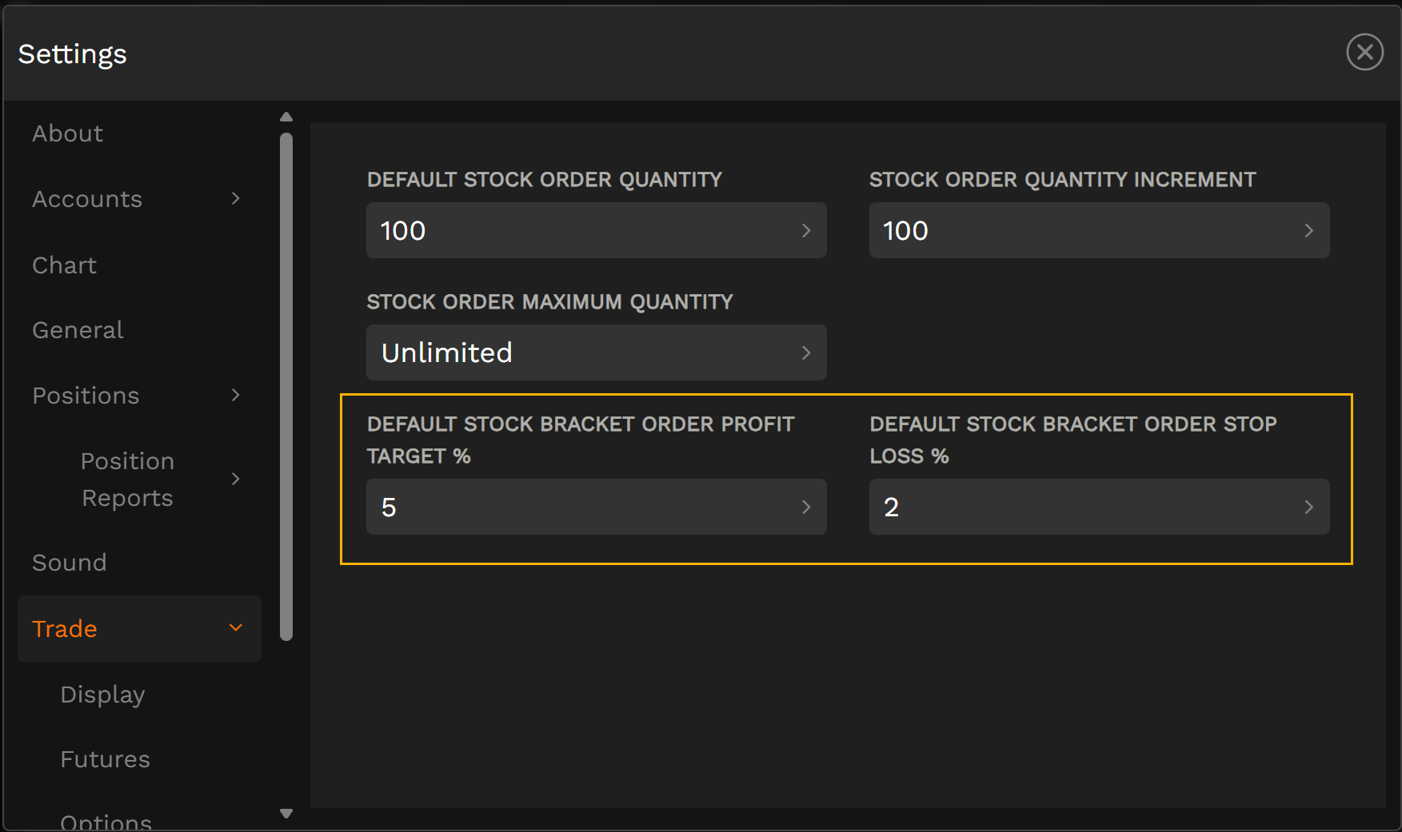Click the Settings dialog title
1402x832 pixels.
pyautogui.click(x=72, y=54)
